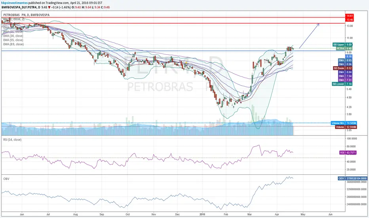Select the EMA (21, close) legend entry
The image size is (369, 218).
point(13,32)
